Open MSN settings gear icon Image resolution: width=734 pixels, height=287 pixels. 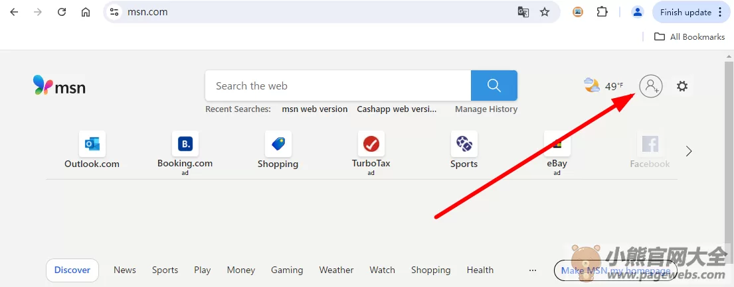[682, 86]
